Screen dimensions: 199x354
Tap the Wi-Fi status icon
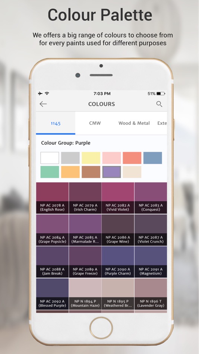[47, 94]
